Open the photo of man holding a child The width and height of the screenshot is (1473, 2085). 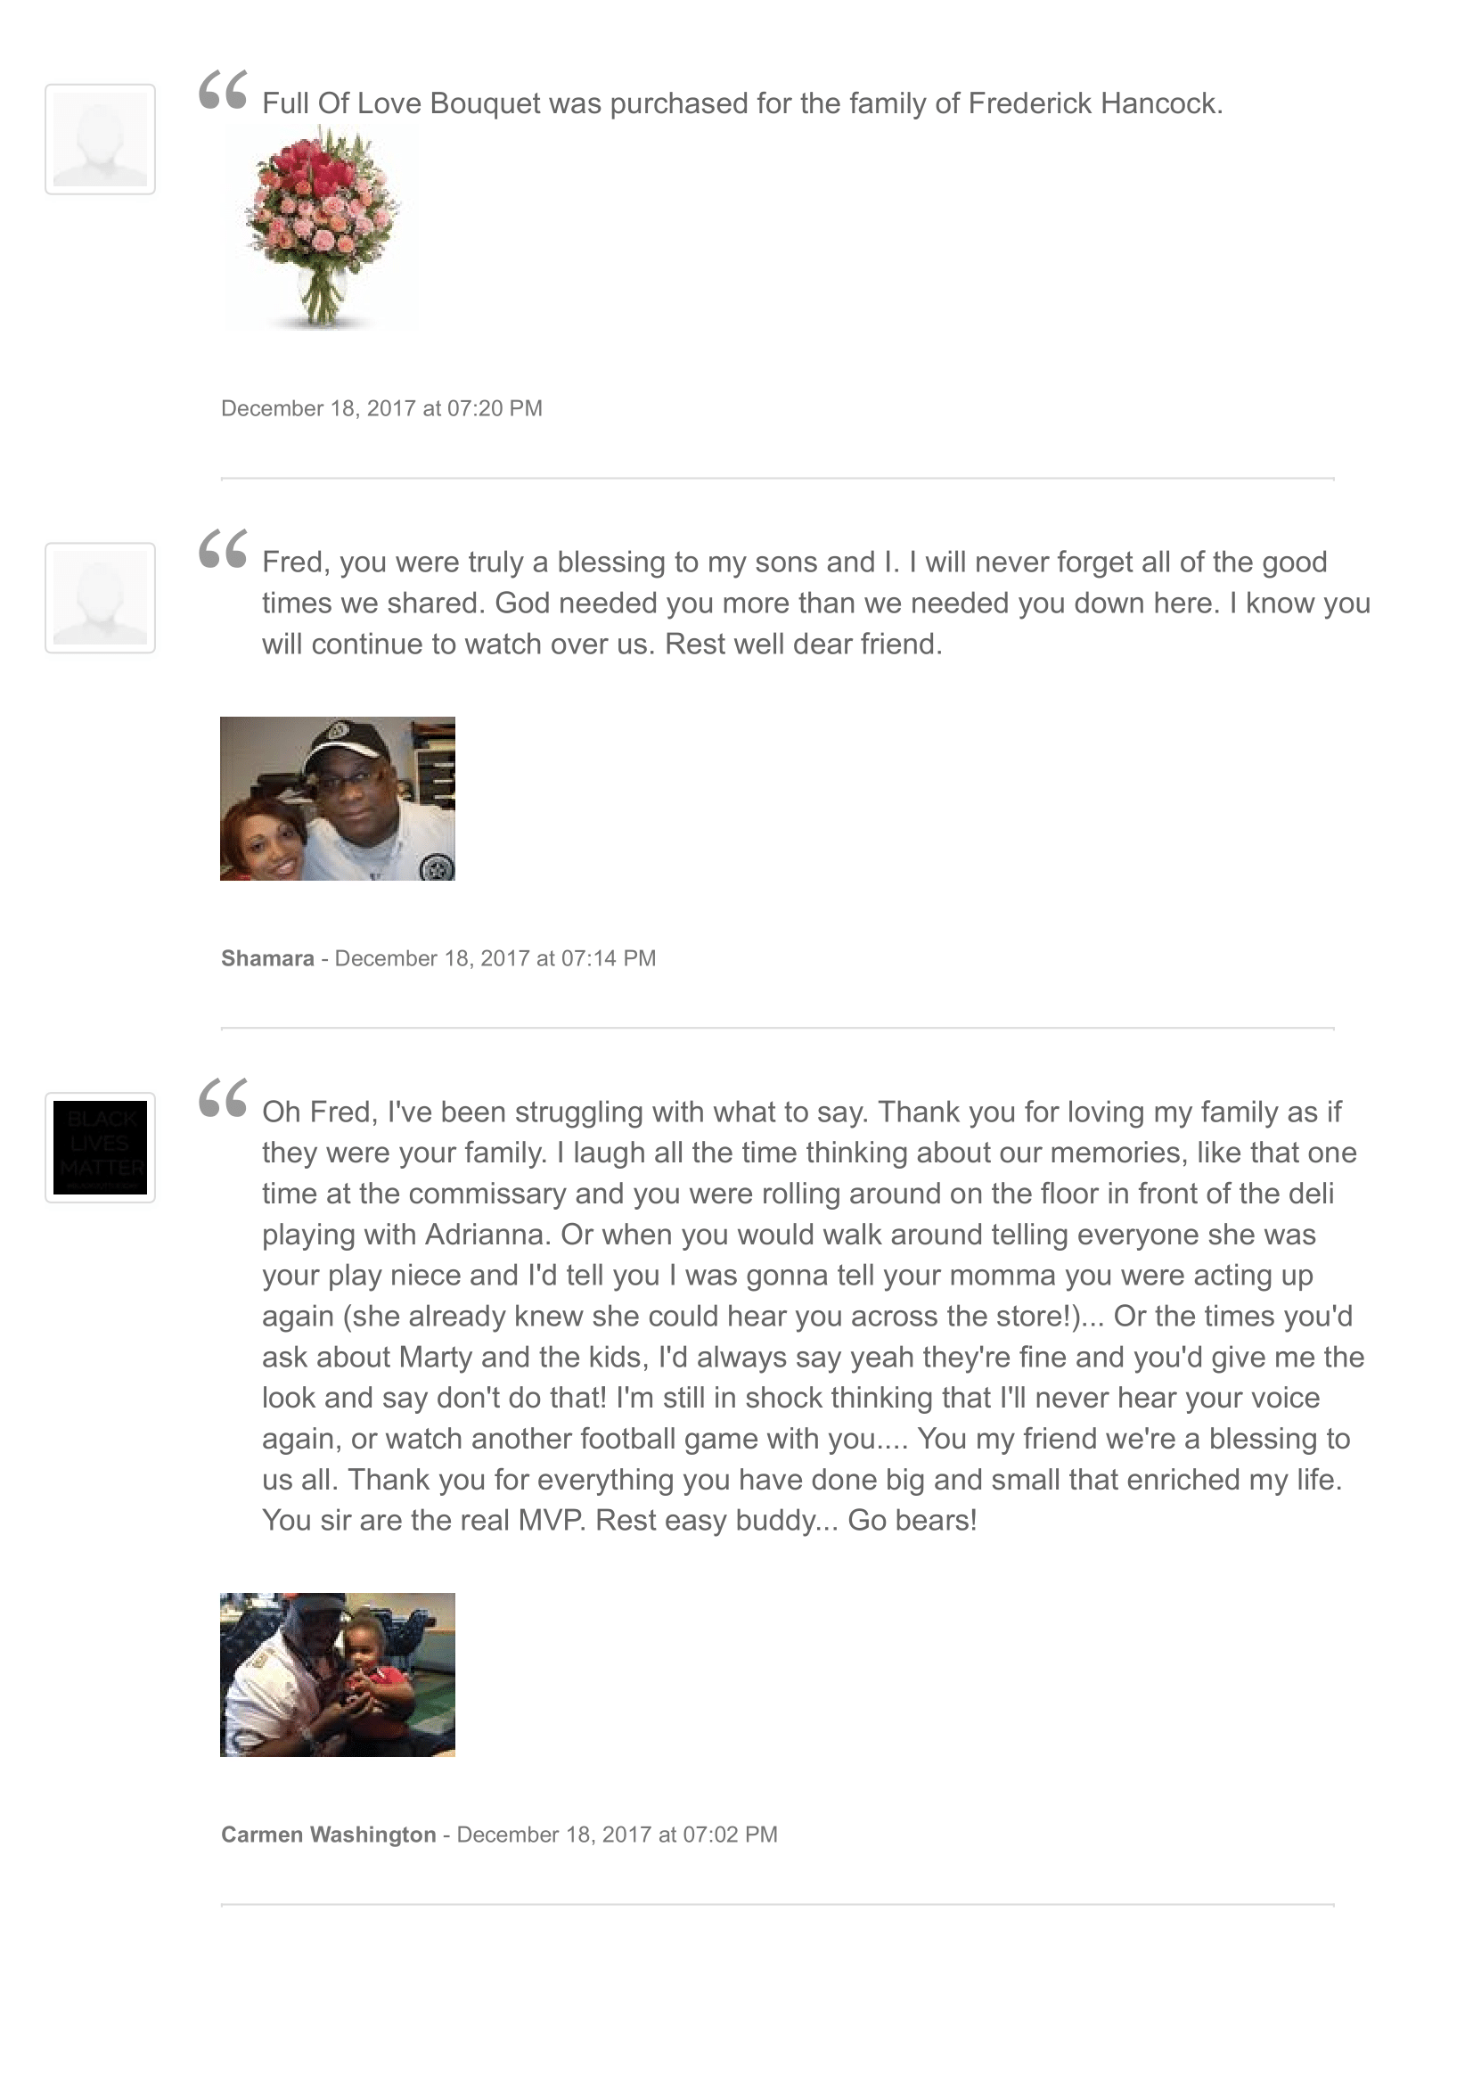[x=337, y=1675]
